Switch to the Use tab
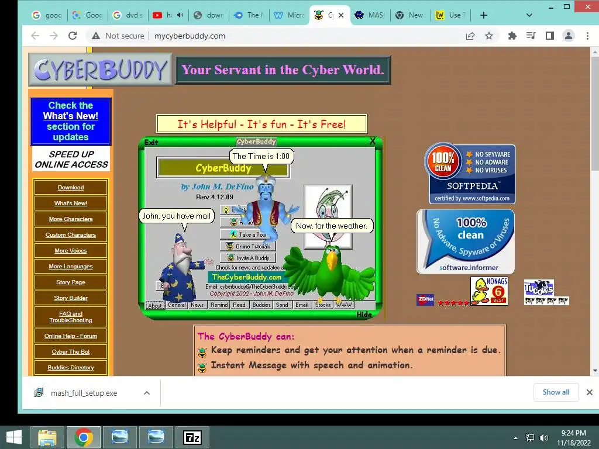Image resolution: width=599 pixels, height=449 pixels. (x=451, y=15)
